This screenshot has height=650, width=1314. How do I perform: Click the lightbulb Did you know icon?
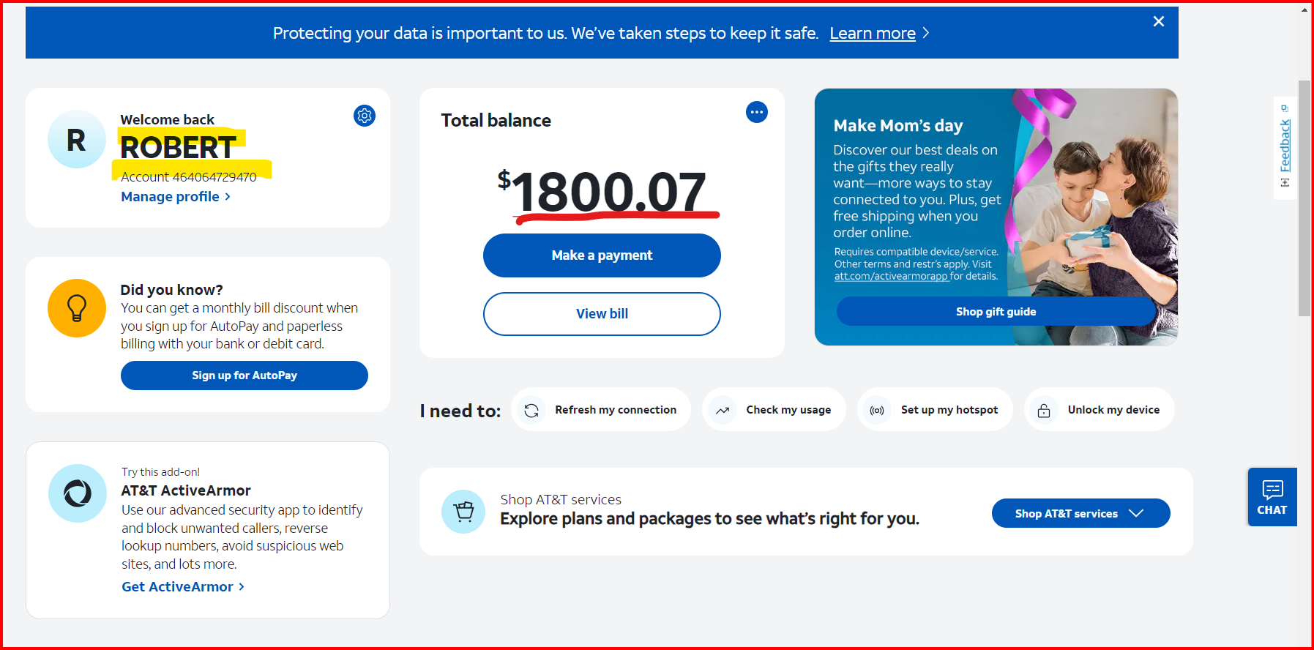[x=77, y=308]
